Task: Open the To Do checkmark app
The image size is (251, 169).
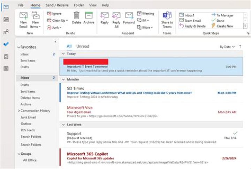Action: [6, 44]
